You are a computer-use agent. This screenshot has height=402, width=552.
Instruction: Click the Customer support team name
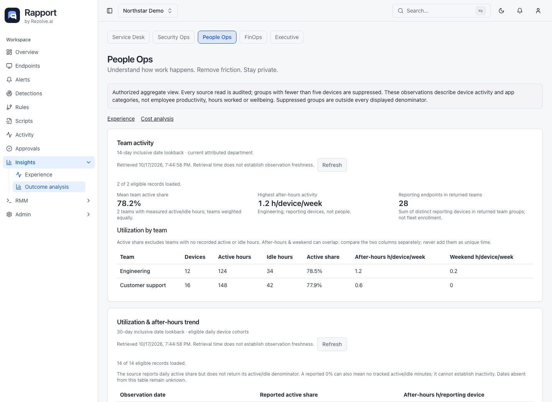pos(143,285)
